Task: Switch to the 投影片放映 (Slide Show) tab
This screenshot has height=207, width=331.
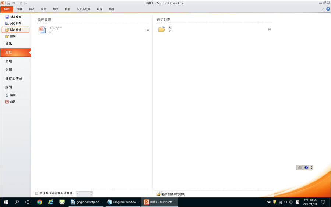Action: 83,9
